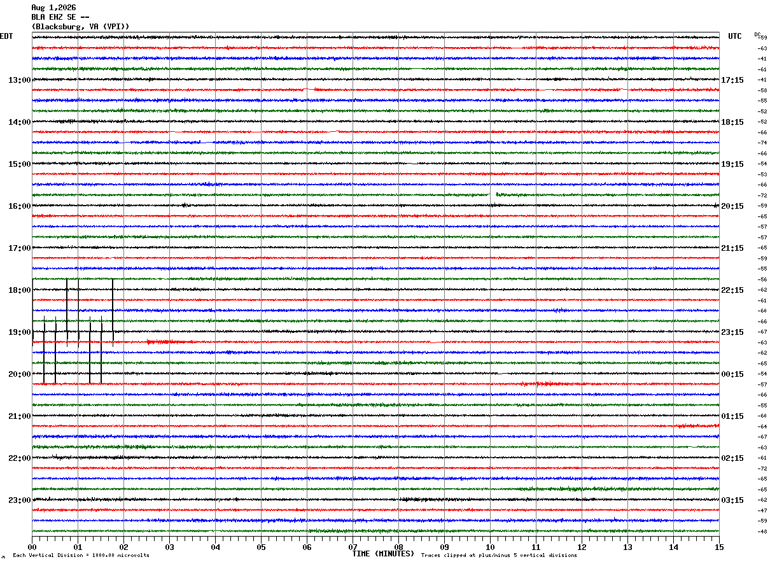Click the tall black calibration pulse spikes
This screenshot has height=564, width=770.
pos(73,331)
